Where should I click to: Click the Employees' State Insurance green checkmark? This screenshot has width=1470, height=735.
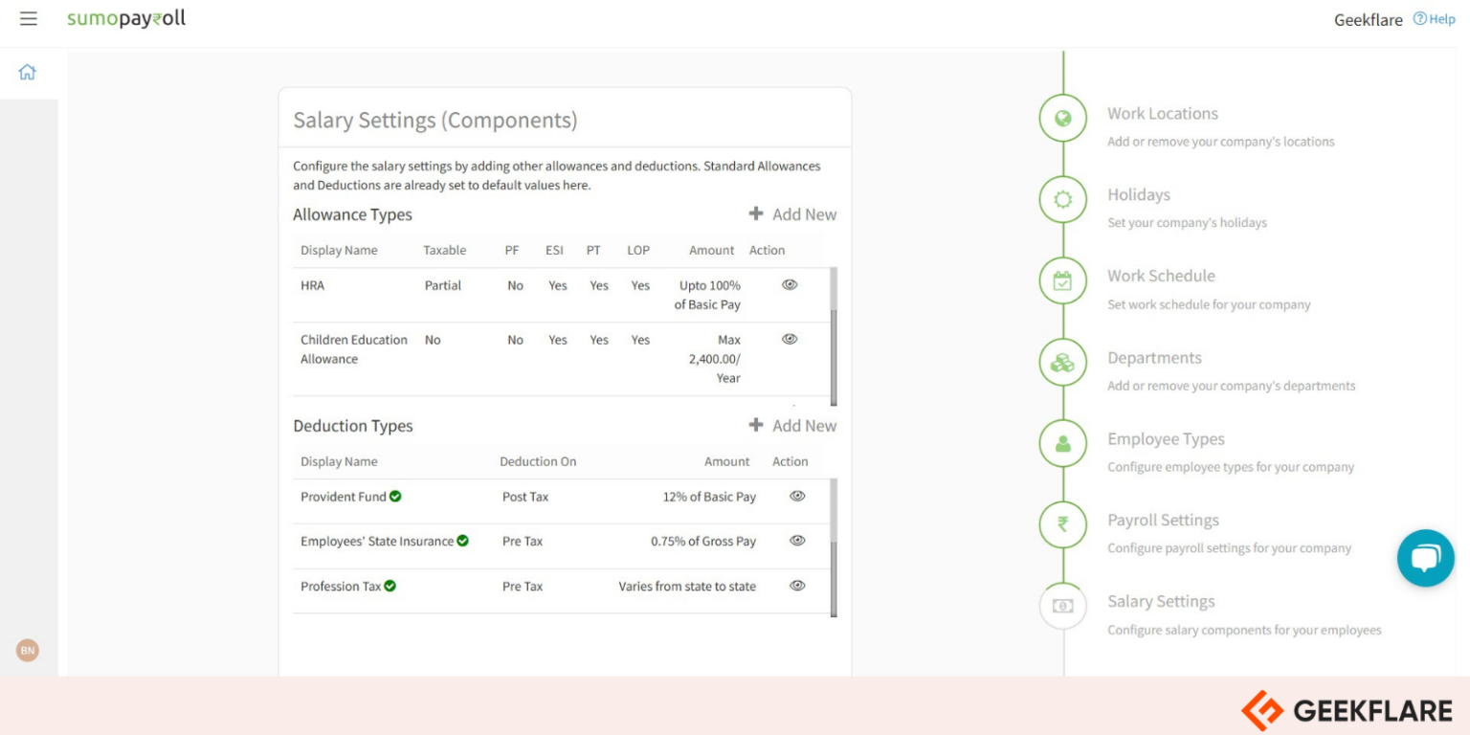[x=462, y=541]
